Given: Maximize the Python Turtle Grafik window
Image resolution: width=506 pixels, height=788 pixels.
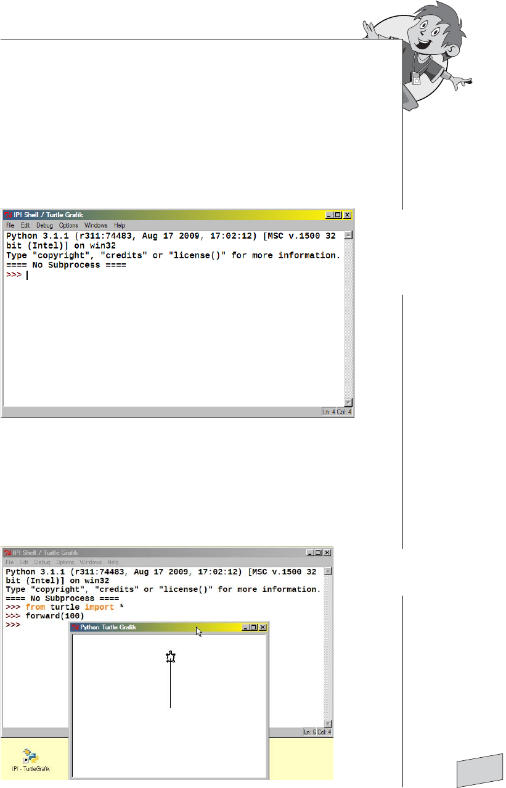Looking at the screenshot, I should click(x=255, y=627).
